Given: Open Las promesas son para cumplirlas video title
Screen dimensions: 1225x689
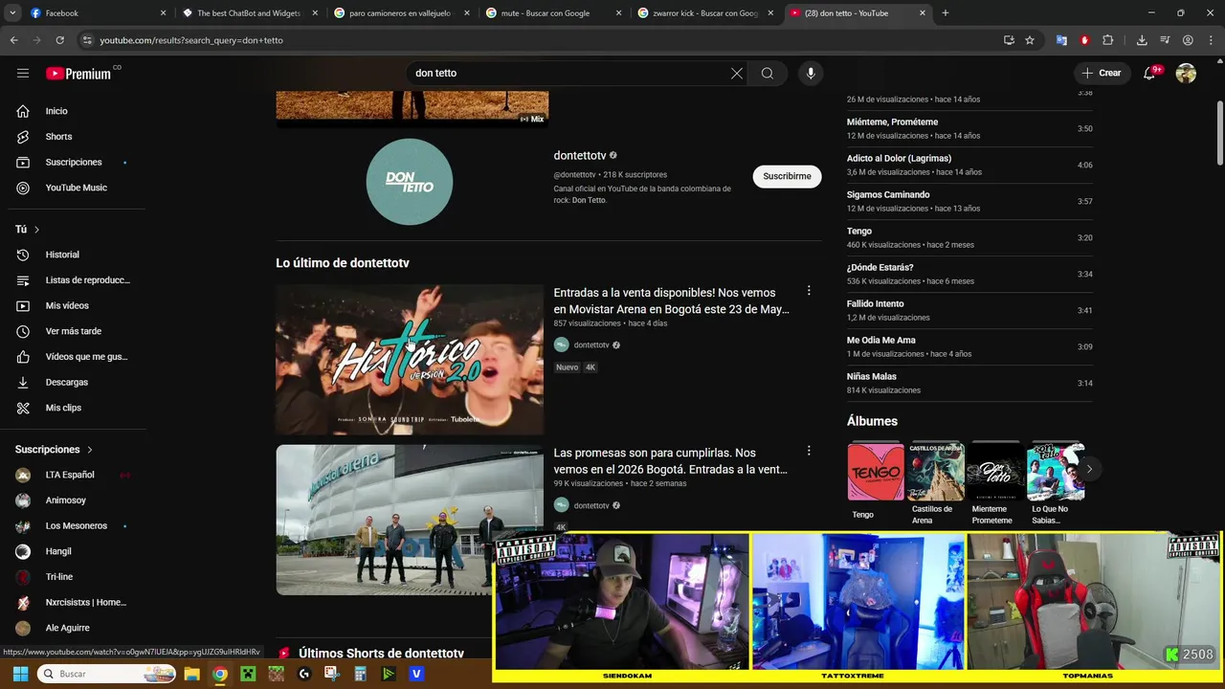Looking at the screenshot, I should tap(671, 461).
